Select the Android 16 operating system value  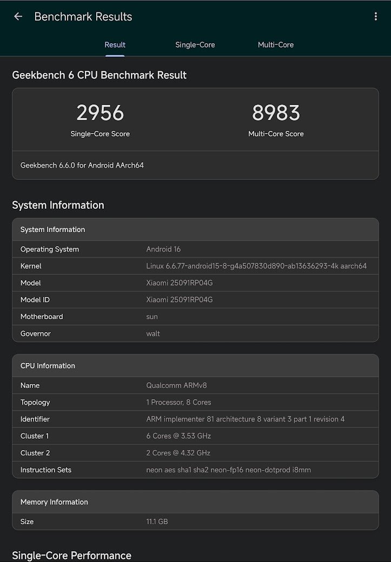163,249
